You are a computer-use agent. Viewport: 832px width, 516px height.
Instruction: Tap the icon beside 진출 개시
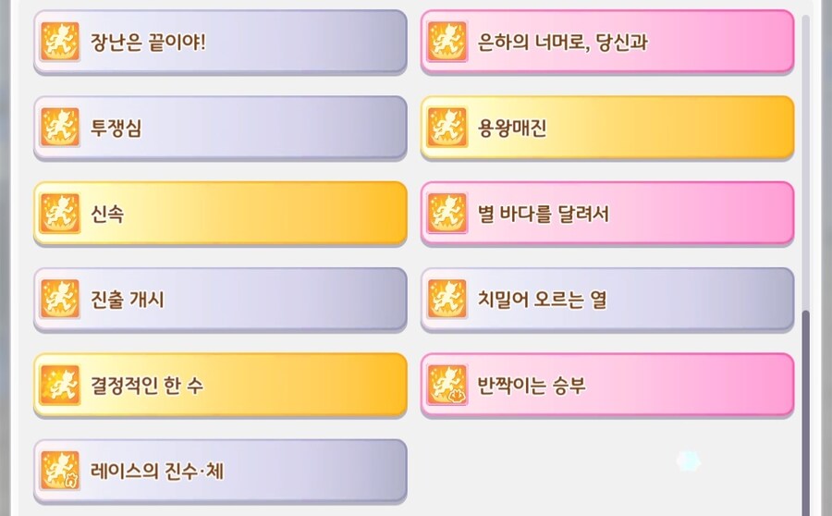click(60, 300)
